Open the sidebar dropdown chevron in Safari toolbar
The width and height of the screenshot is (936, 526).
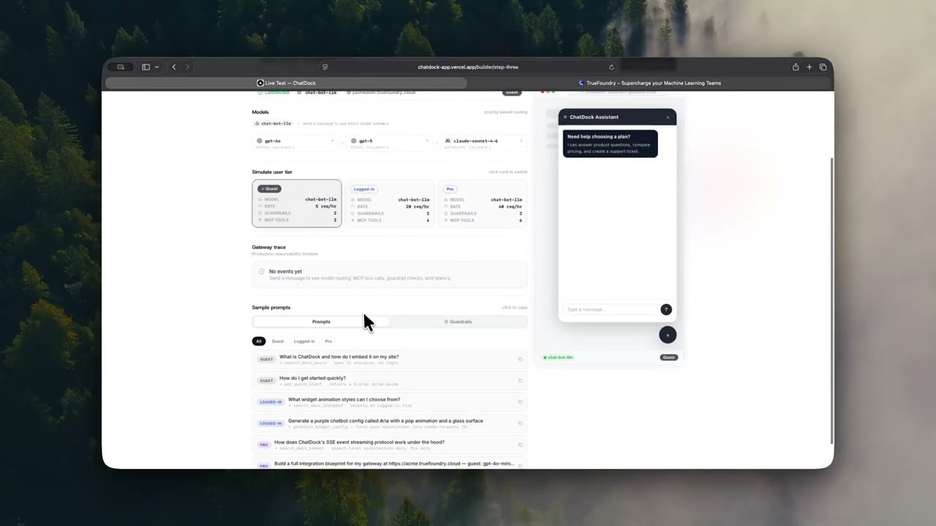(156, 67)
